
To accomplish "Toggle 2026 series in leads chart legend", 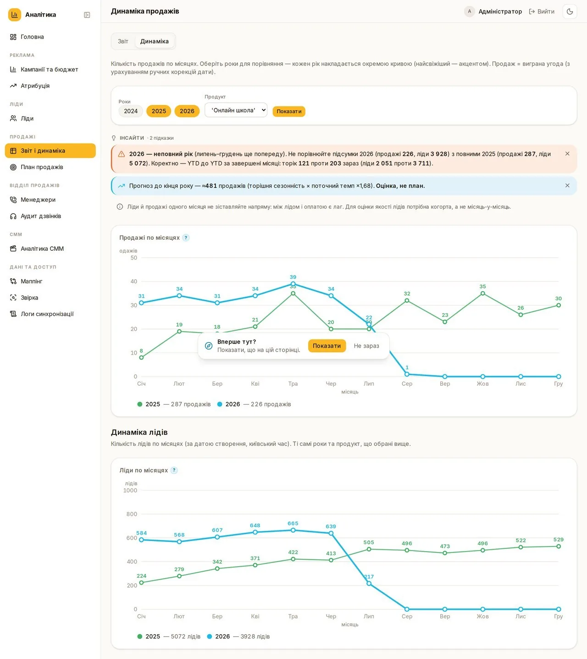I will (x=238, y=636).
